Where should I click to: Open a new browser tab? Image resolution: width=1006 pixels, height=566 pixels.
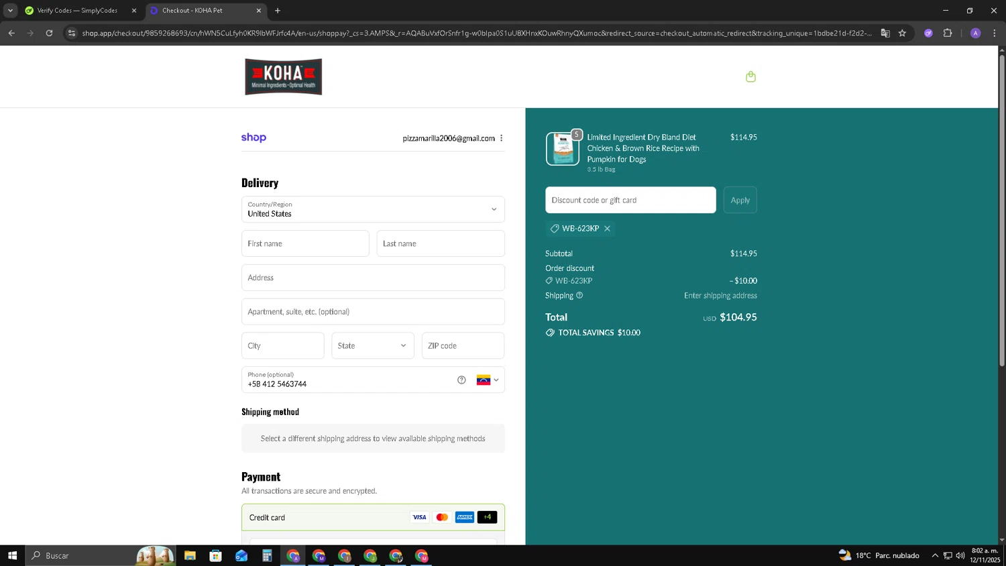[x=278, y=11]
